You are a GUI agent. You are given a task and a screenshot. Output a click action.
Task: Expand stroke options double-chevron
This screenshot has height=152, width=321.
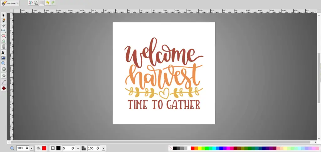(x=78, y=148)
